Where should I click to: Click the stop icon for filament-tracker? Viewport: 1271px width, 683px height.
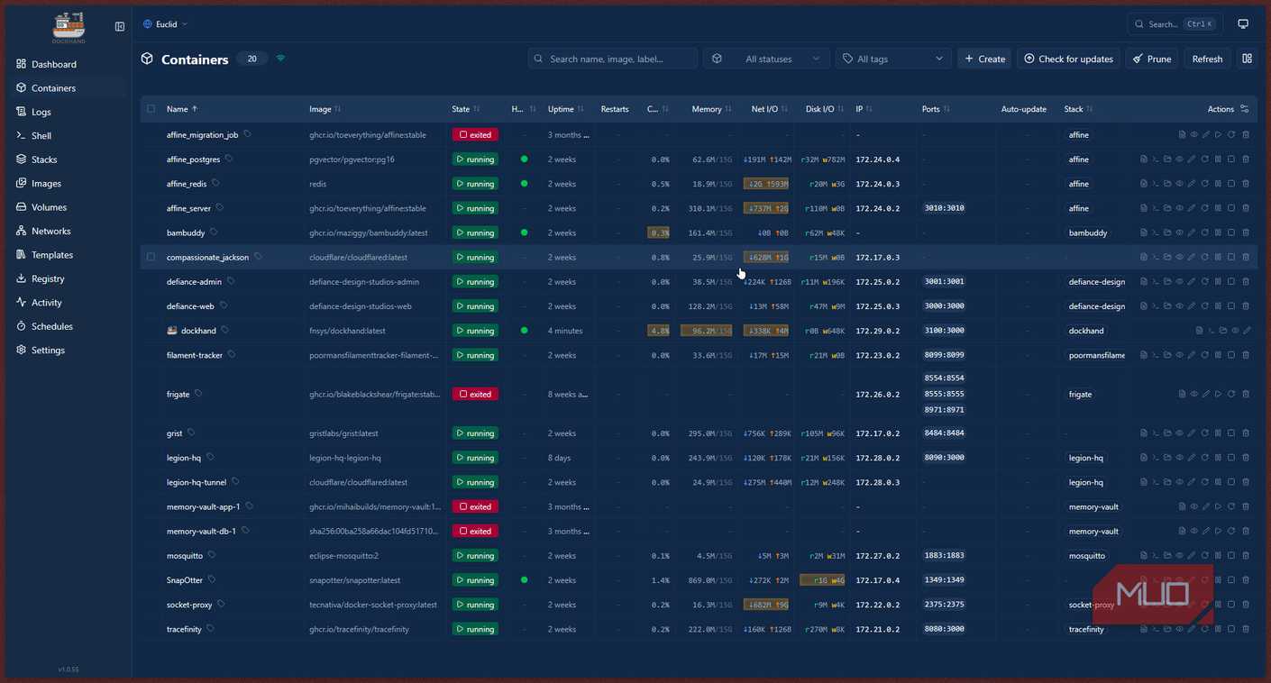(1231, 355)
